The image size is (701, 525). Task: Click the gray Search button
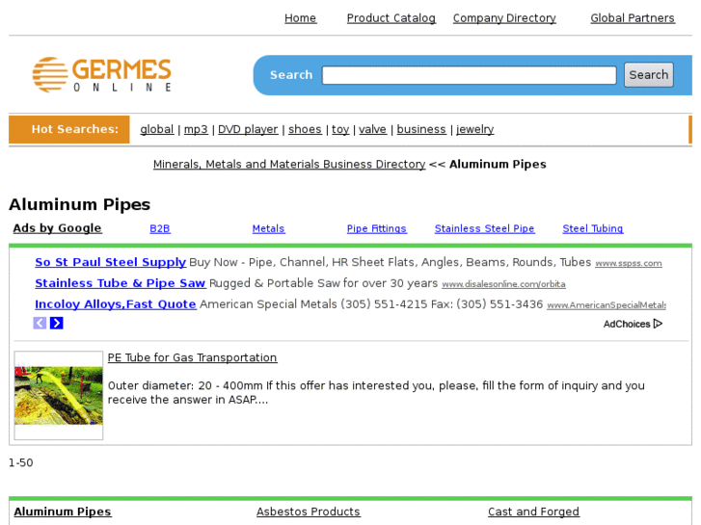coord(649,74)
